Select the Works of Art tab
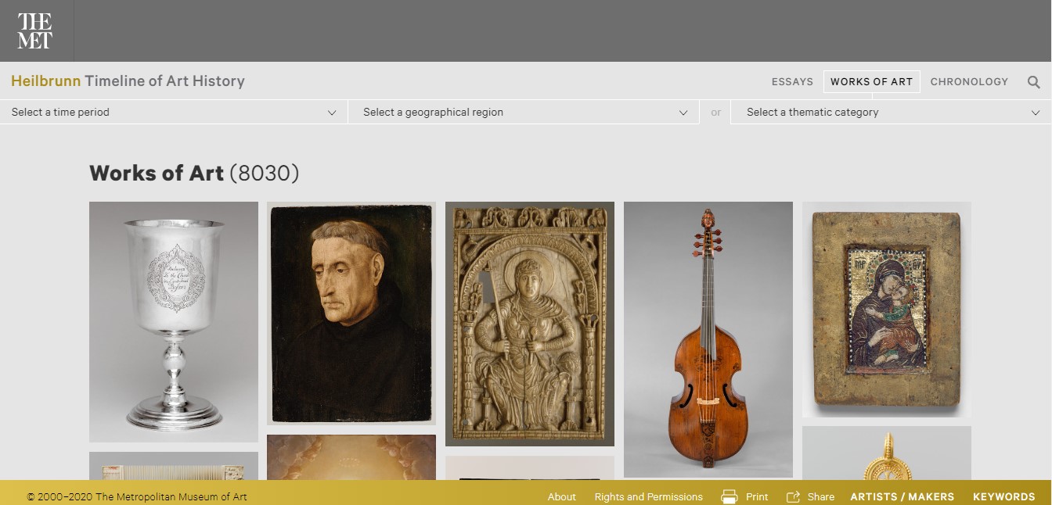Screen dimensions: 1052x505 871,81
